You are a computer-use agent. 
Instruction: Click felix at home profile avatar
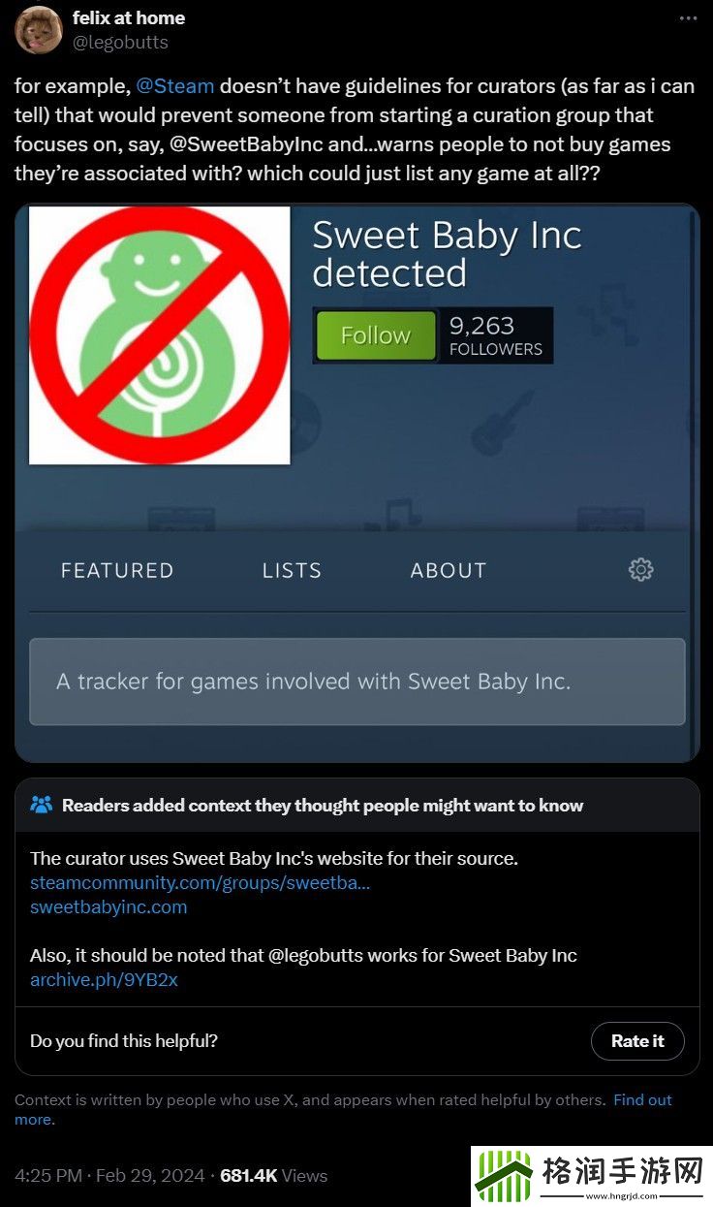point(39,30)
